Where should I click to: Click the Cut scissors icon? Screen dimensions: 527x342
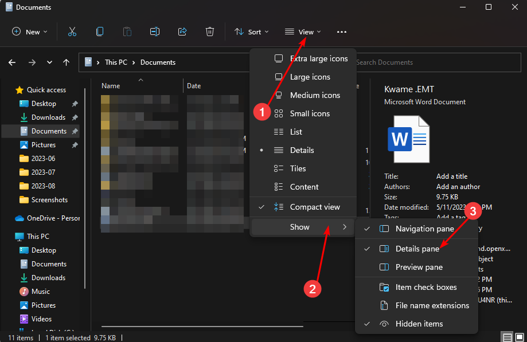pyautogui.click(x=72, y=32)
